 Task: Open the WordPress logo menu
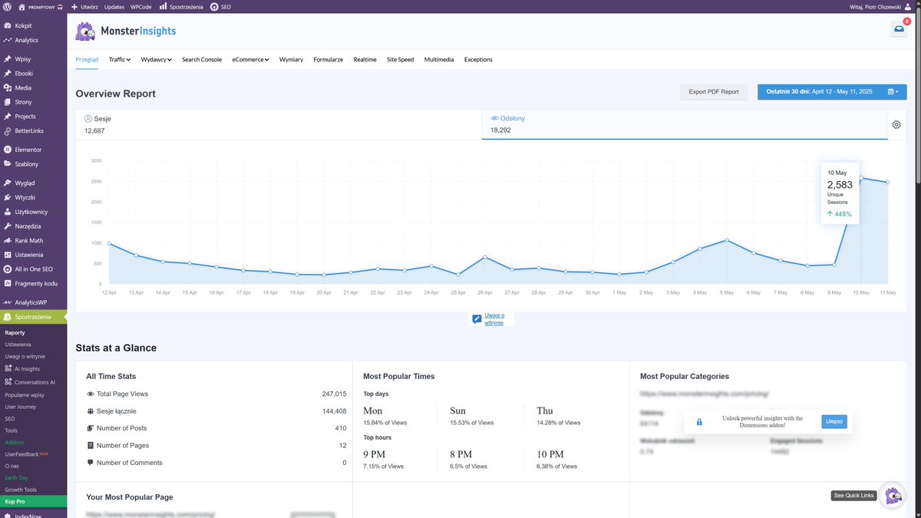coord(8,6)
